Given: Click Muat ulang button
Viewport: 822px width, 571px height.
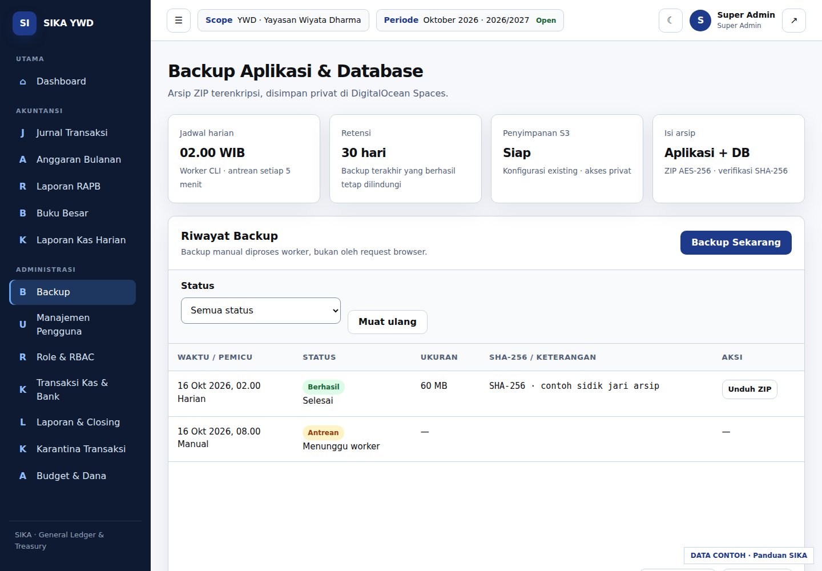Looking at the screenshot, I should tap(388, 322).
